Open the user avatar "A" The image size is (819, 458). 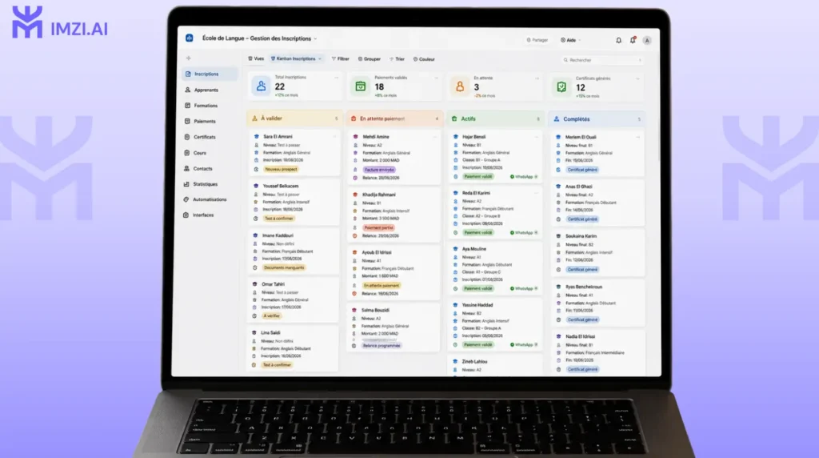coord(646,40)
